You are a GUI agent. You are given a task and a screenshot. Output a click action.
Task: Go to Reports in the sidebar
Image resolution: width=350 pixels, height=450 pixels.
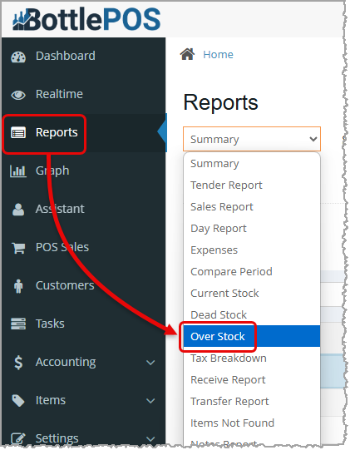[x=83, y=133]
